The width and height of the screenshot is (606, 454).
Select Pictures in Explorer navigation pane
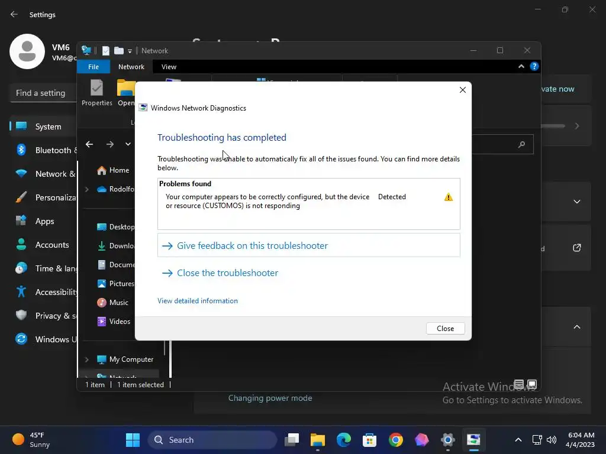(115, 284)
